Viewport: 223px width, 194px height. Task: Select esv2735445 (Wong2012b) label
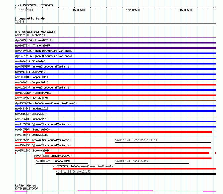point(32,135)
